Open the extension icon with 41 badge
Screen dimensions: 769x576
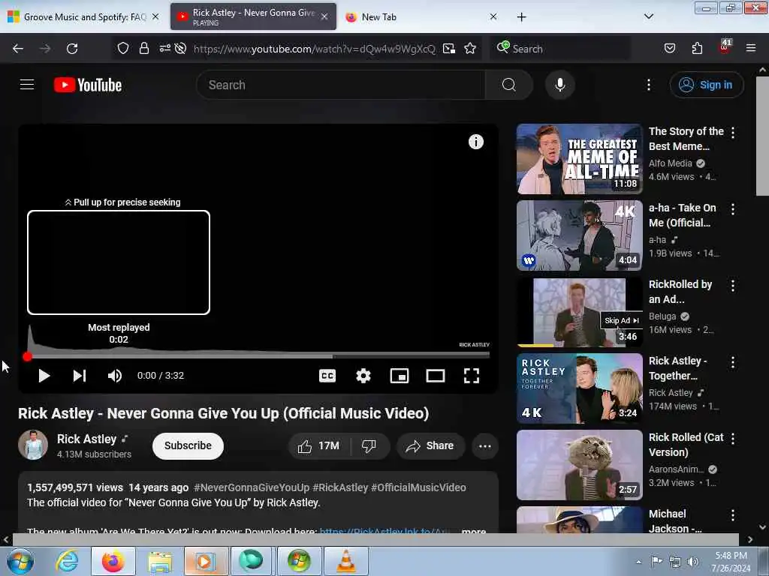coord(725,47)
